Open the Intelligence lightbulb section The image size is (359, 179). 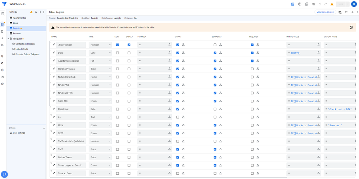(x=2, y=56)
